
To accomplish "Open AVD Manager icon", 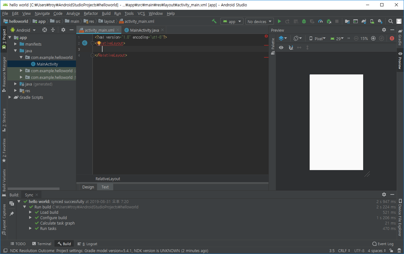I will click(372, 21).
